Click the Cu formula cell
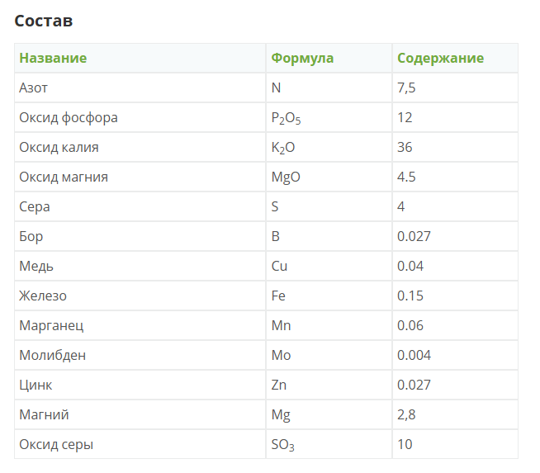This screenshot has height=473, width=540. [280, 266]
